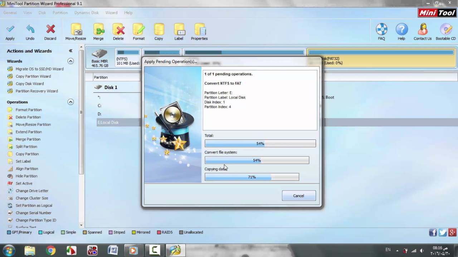Click the Facebook icon in status bar
This screenshot has width=458, height=257.
tap(433, 233)
